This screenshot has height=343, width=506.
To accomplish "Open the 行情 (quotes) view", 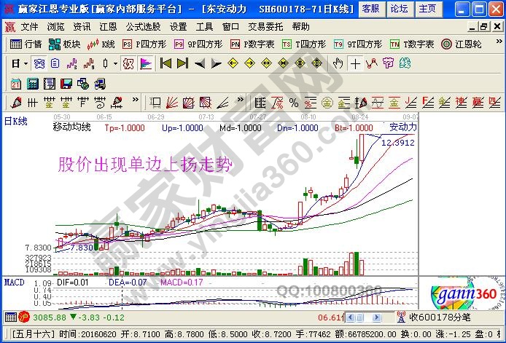I will click(26, 44).
